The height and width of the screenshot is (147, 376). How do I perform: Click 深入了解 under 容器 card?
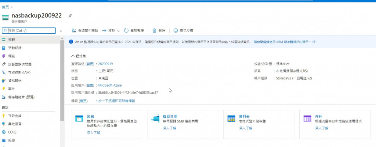[94, 133]
